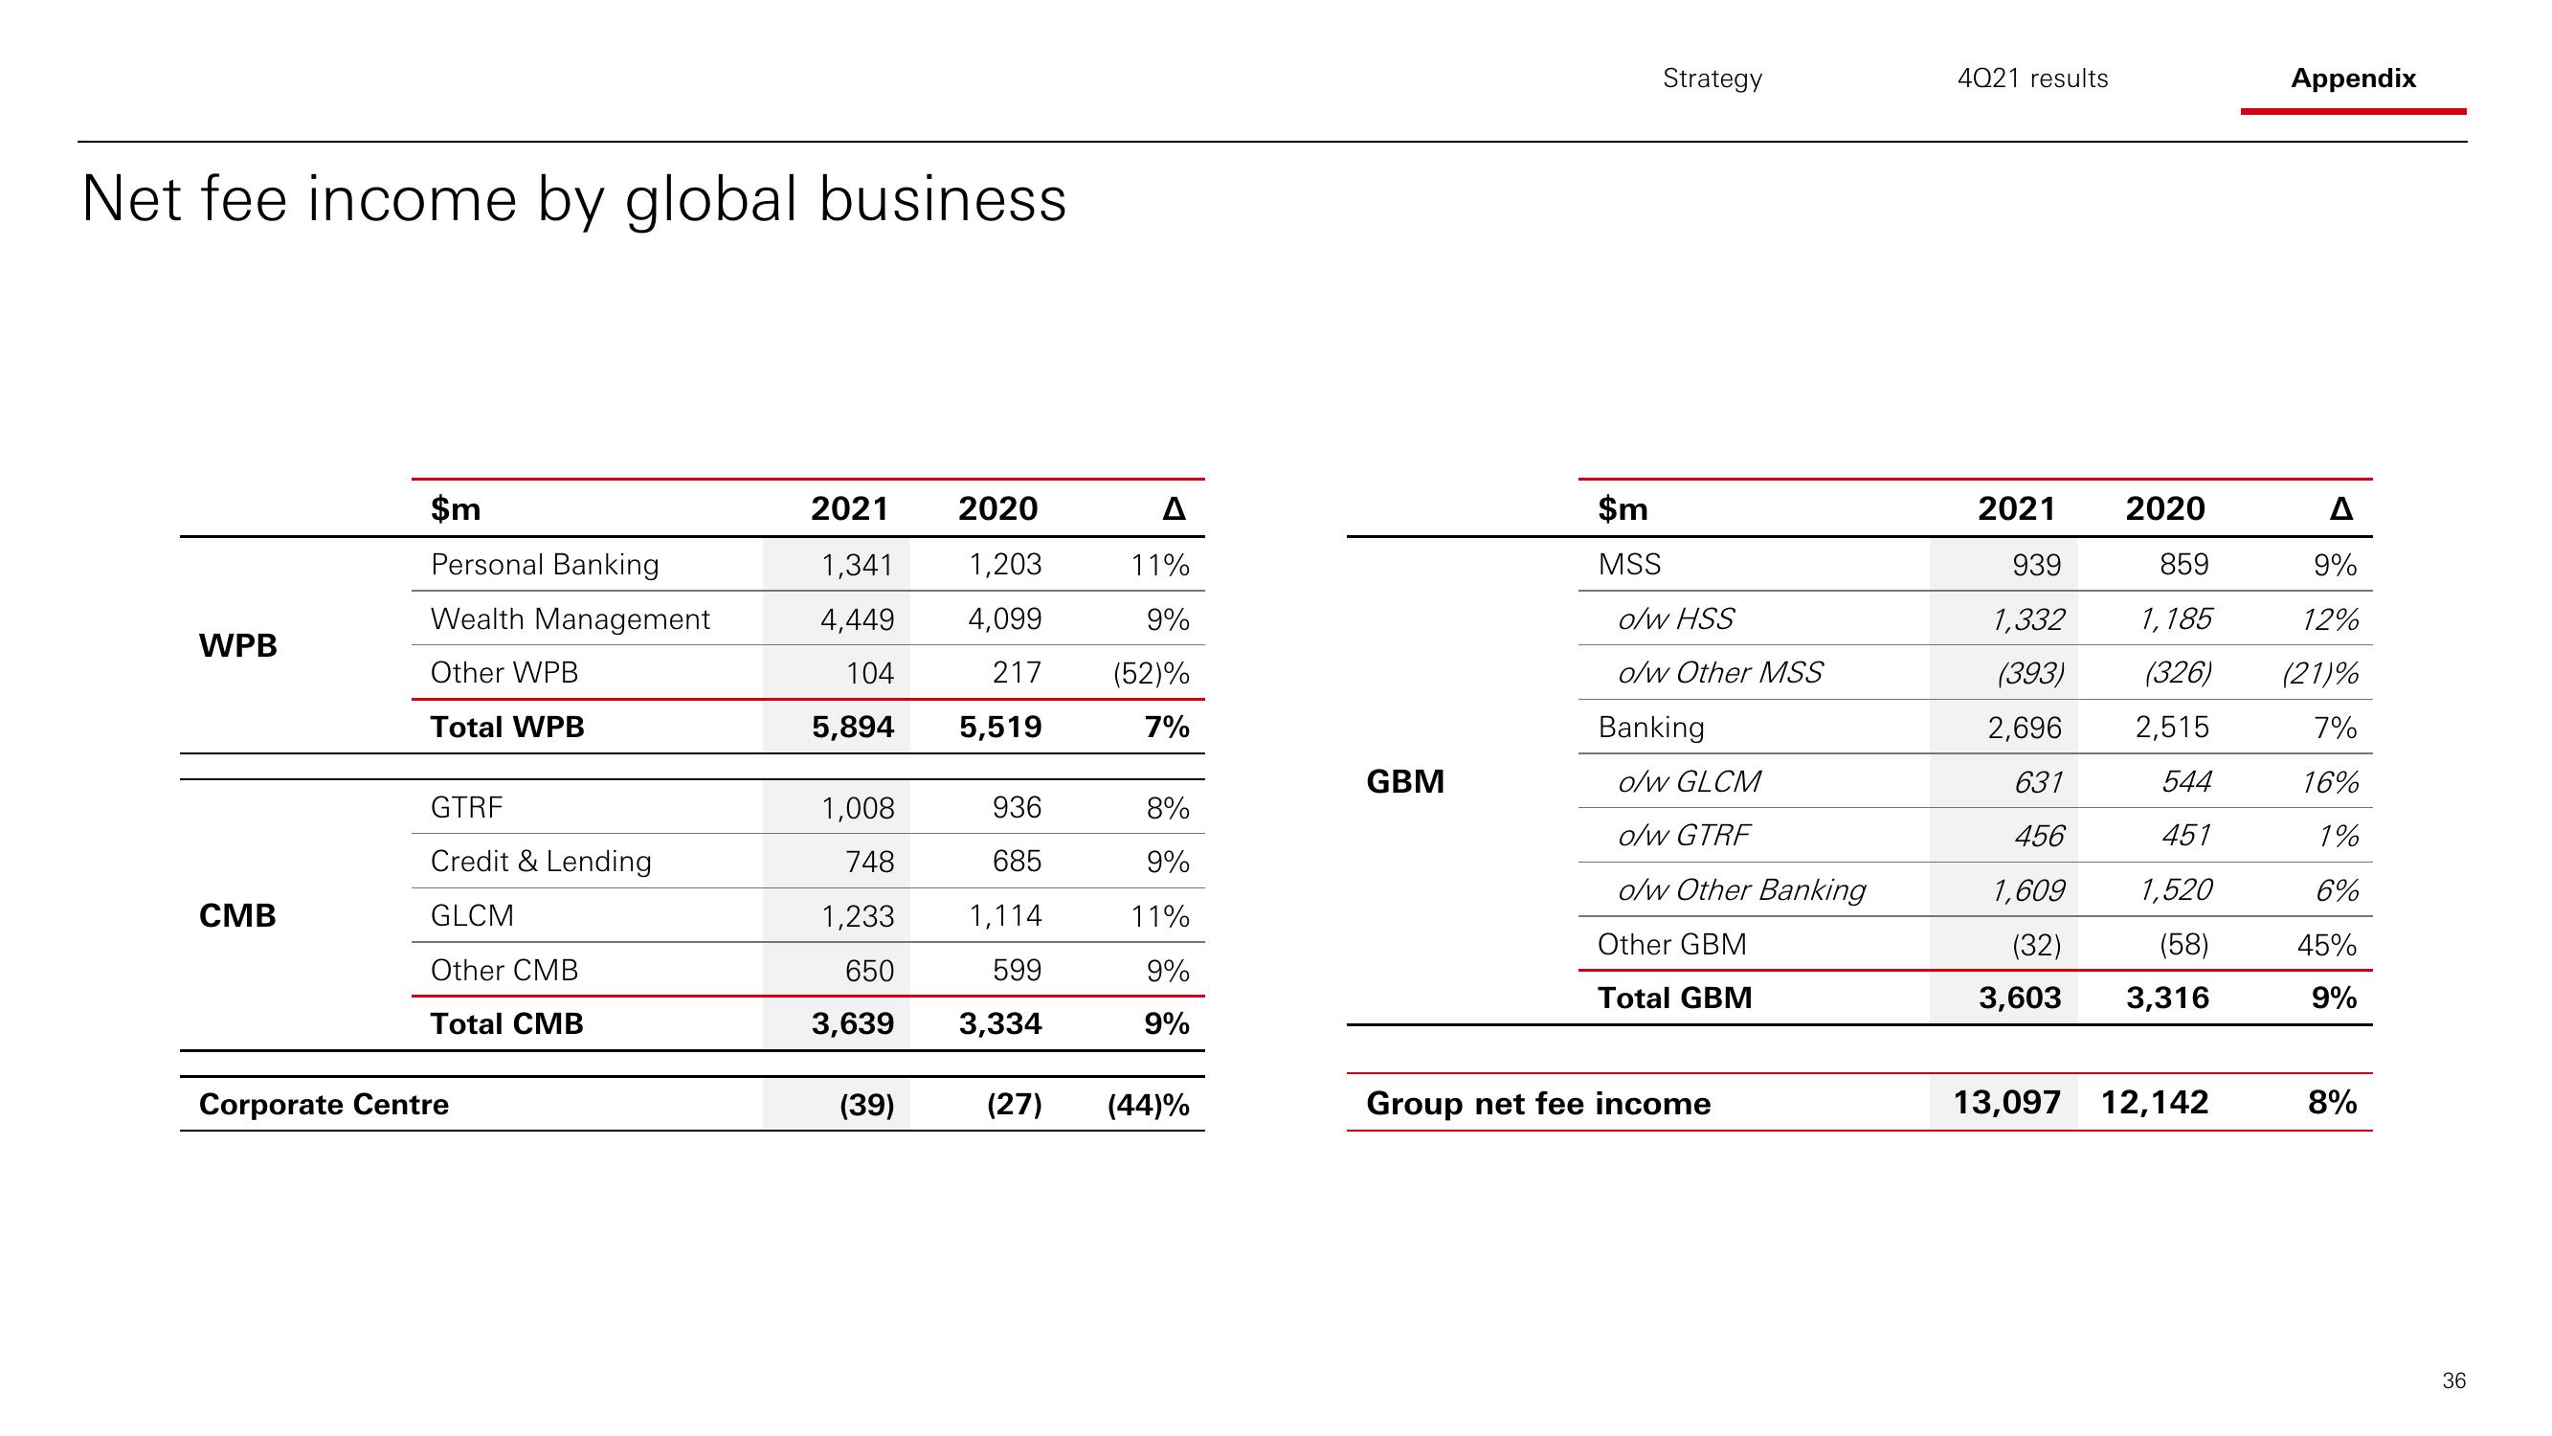Click the CMB GTRF 2021 value 1,008
The image size is (2552, 1436).
pos(857,808)
